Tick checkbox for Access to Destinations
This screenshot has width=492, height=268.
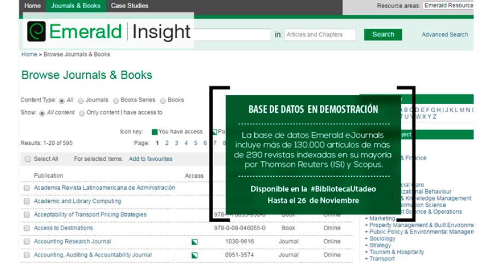tap(27, 229)
